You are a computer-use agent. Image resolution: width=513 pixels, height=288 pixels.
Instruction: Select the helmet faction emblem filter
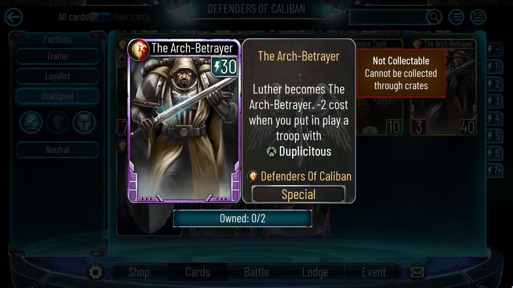coord(84,122)
